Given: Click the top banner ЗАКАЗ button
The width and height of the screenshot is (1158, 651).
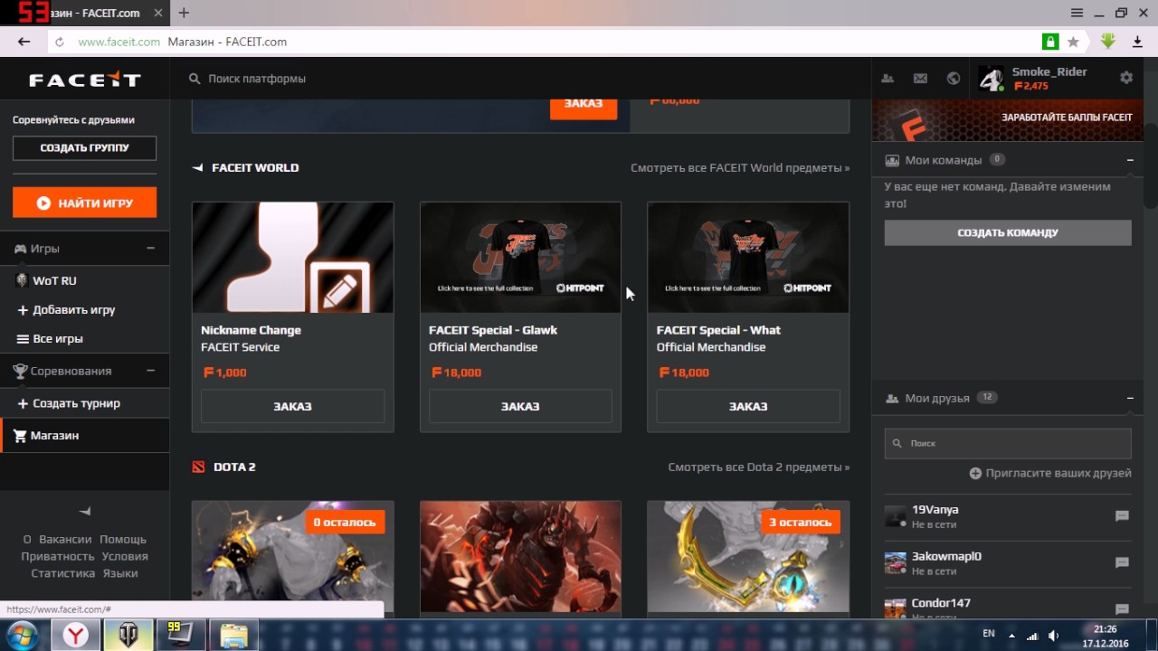Looking at the screenshot, I should tap(584, 107).
